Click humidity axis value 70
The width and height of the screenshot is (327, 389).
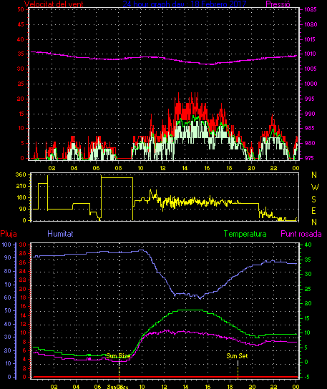(8, 285)
